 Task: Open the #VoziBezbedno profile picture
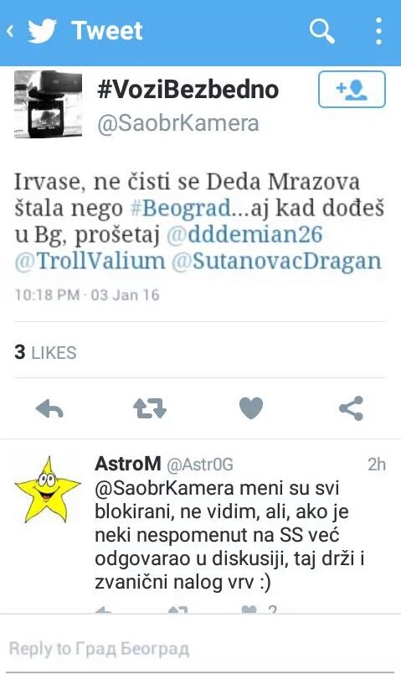pyautogui.click(x=48, y=105)
